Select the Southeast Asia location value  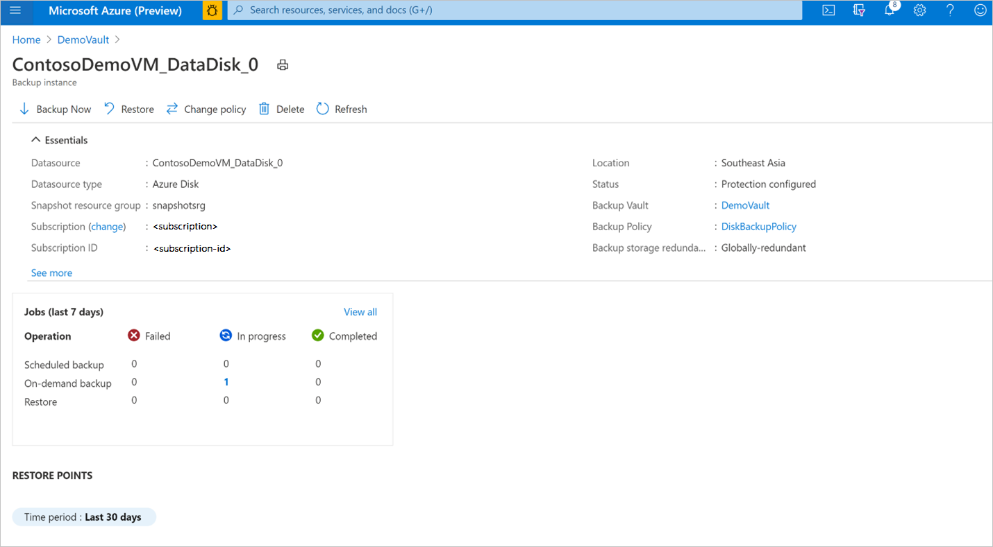(x=753, y=163)
